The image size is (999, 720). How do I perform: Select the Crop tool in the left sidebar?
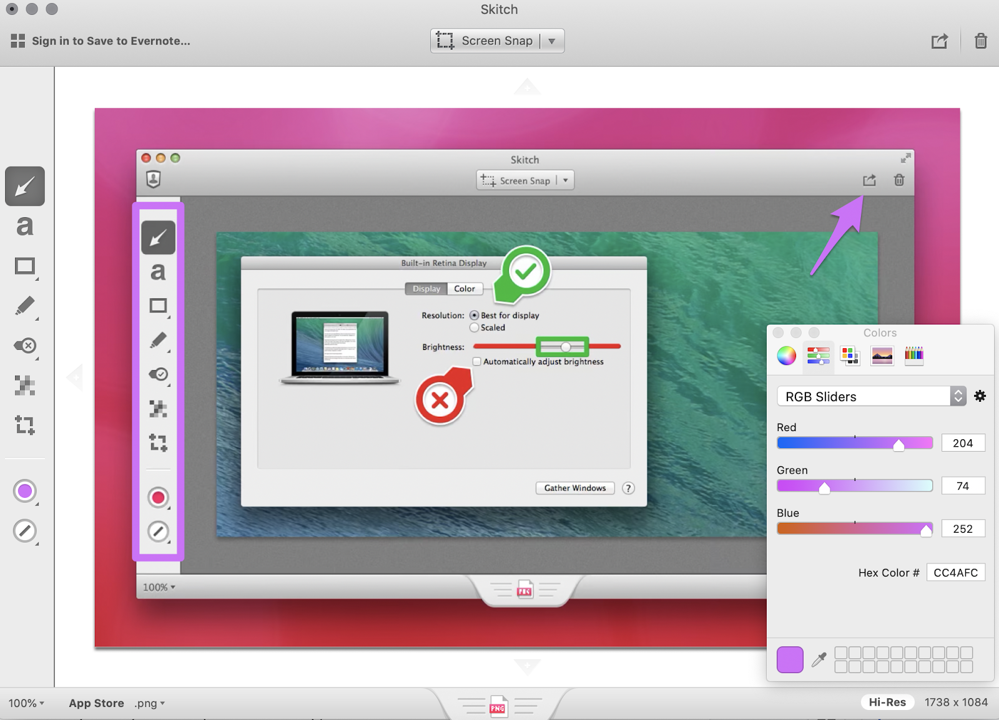coord(25,425)
